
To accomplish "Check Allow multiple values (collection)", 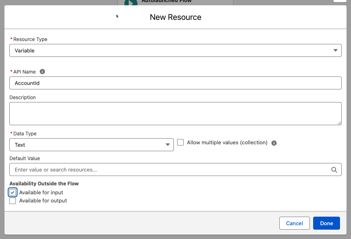I will click(180, 142).
